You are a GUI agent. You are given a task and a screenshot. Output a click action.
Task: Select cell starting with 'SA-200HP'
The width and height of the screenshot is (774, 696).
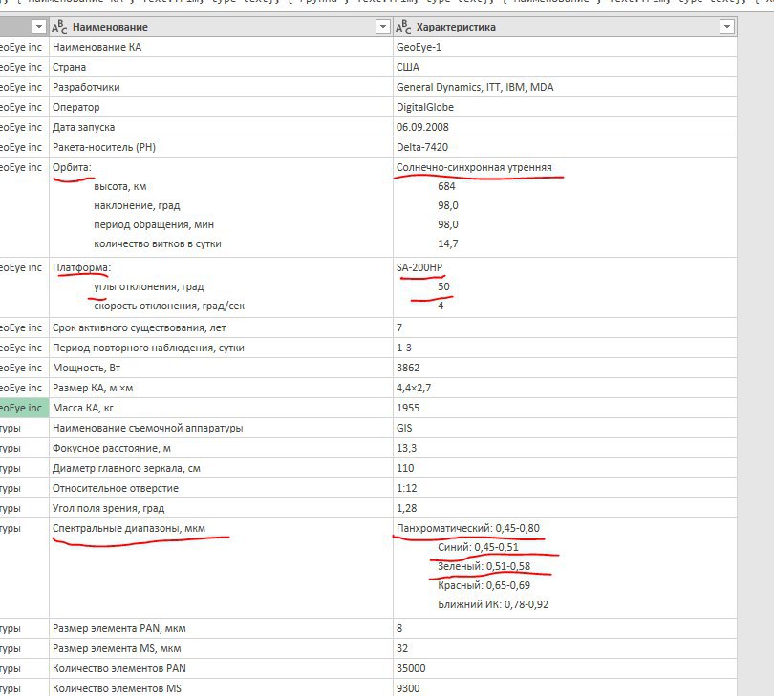coord(565,287)
